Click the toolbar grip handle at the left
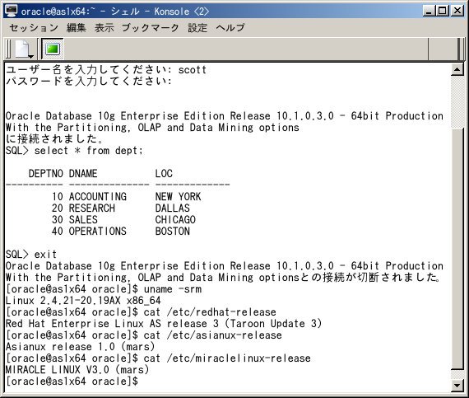 pyautogui.click(x=8, y=49)
